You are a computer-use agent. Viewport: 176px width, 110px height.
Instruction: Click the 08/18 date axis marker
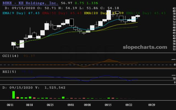coord(29,105)
